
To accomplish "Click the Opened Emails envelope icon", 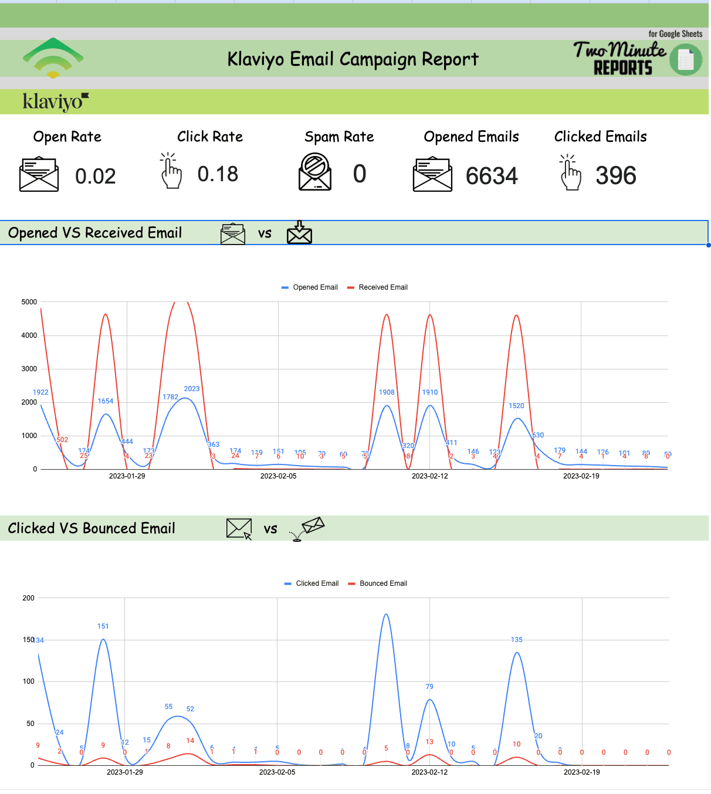I will [432, 174].
